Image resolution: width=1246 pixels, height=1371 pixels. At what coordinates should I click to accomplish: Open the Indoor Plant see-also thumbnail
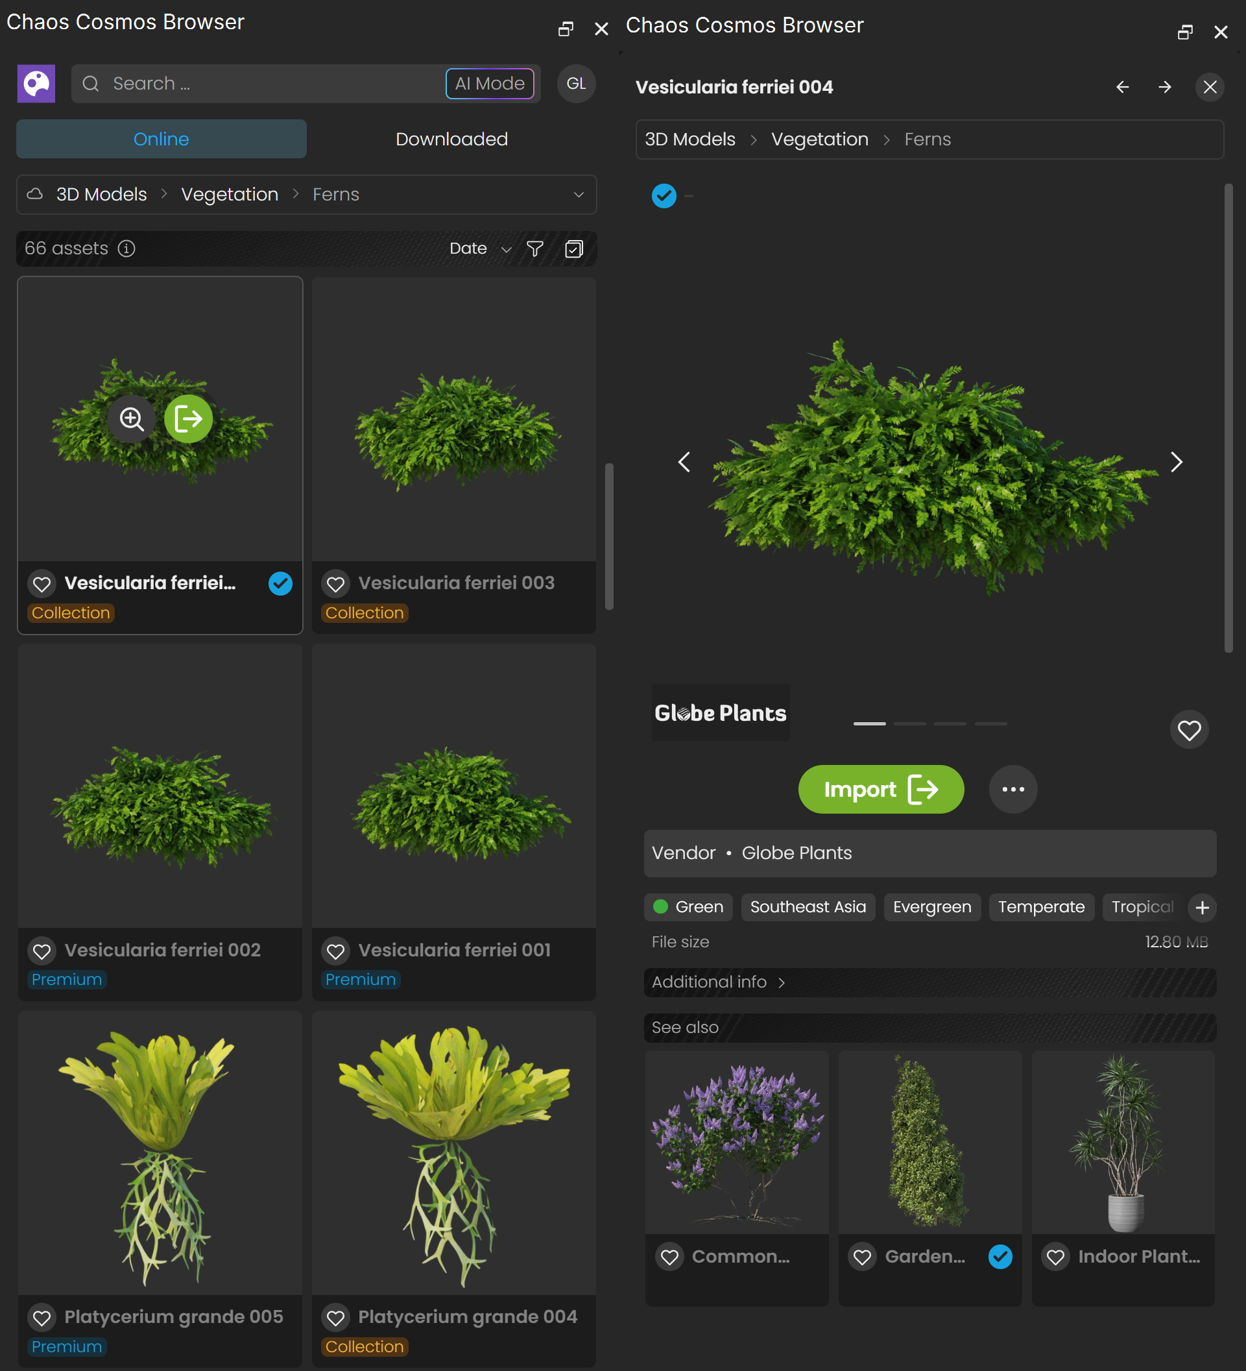click(x=1123, y=1143)
